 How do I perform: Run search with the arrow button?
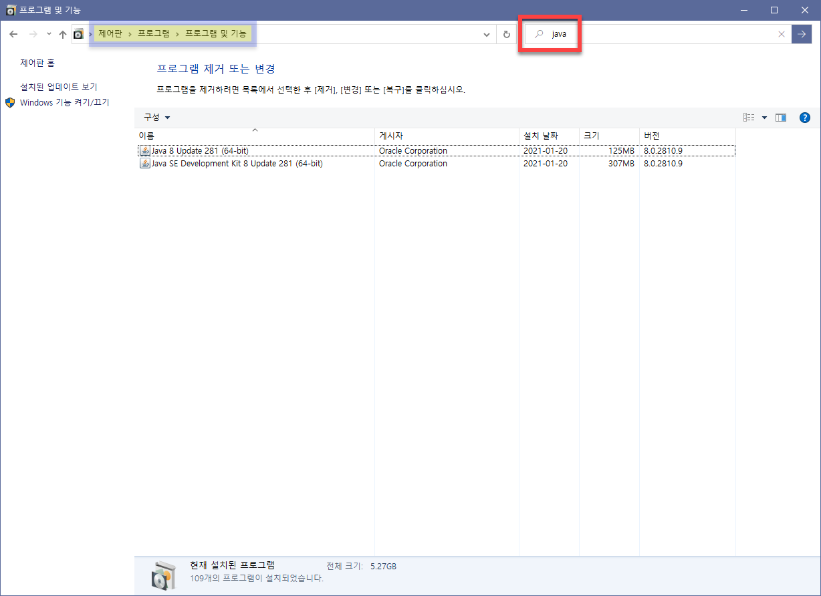tap(802, 34)
